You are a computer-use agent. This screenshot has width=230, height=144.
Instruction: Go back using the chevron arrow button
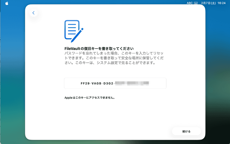[33, 13]
